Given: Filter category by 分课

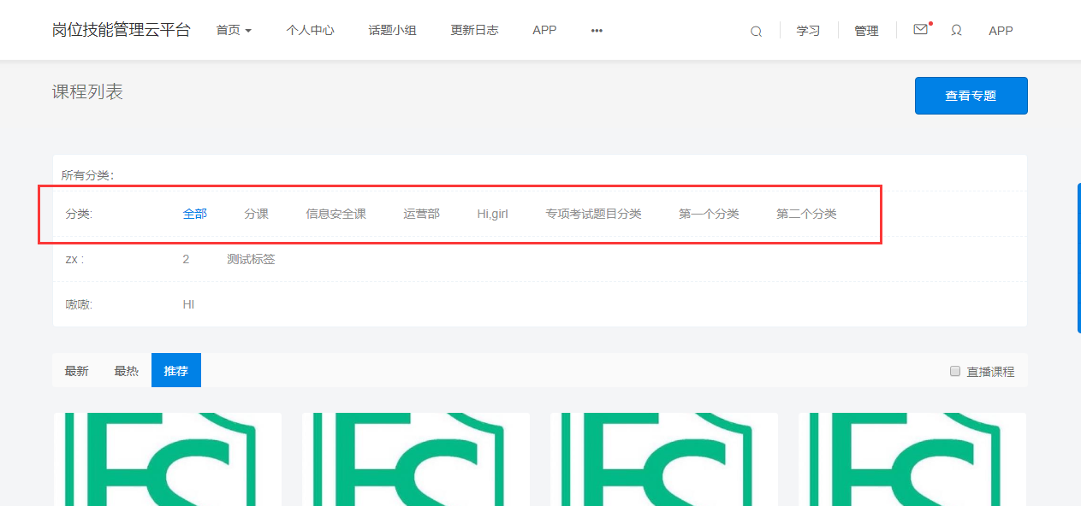Looking at the screenshot, I should [256, 214].
